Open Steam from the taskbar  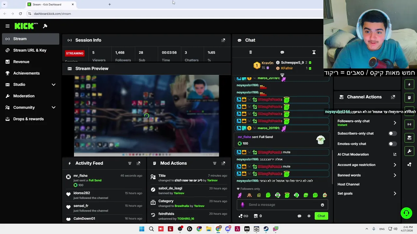(x=266, y=229)
